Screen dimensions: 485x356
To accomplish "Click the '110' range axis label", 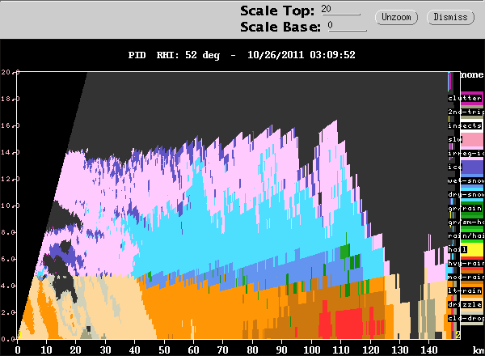I will pyautogui.click(x=340, y=350).
